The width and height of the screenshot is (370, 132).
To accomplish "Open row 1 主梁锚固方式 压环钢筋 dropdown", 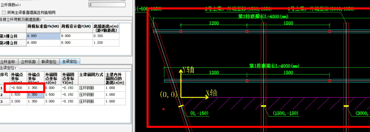I will coord(91,88).
